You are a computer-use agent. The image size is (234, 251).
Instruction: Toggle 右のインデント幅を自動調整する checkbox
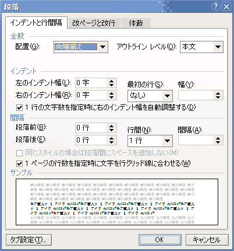pyautogui.click(x=19, y=107)
